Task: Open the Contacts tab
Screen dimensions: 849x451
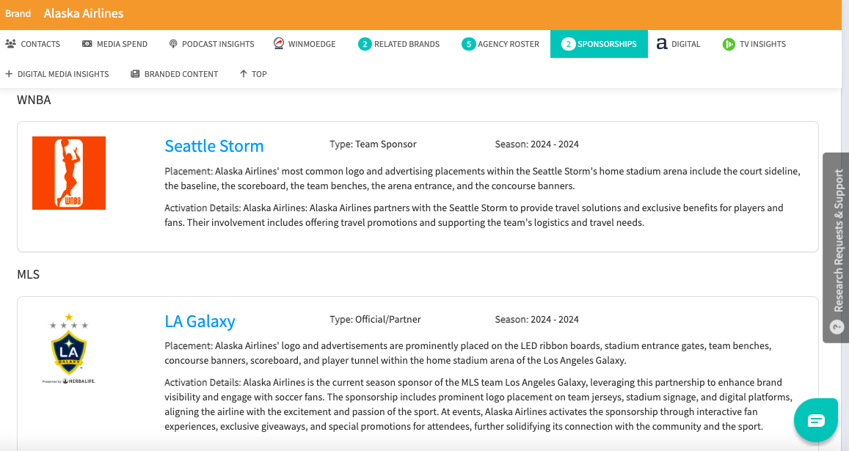Action: pos(32,44)
